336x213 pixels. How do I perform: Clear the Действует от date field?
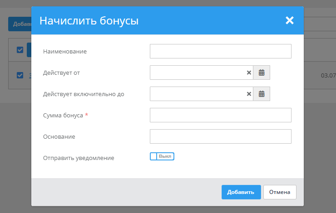tap(249, 73)
